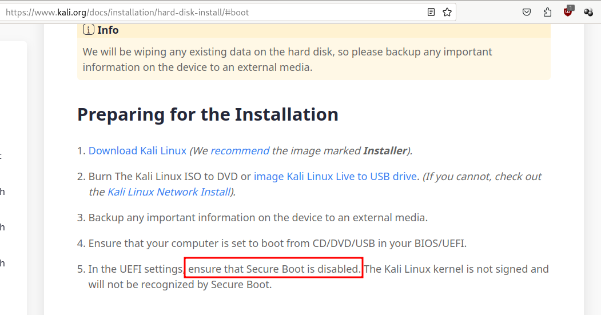Screen dimensions: 601x315
Task: Click the circled i Info icon
Action: tap(89, 30)
